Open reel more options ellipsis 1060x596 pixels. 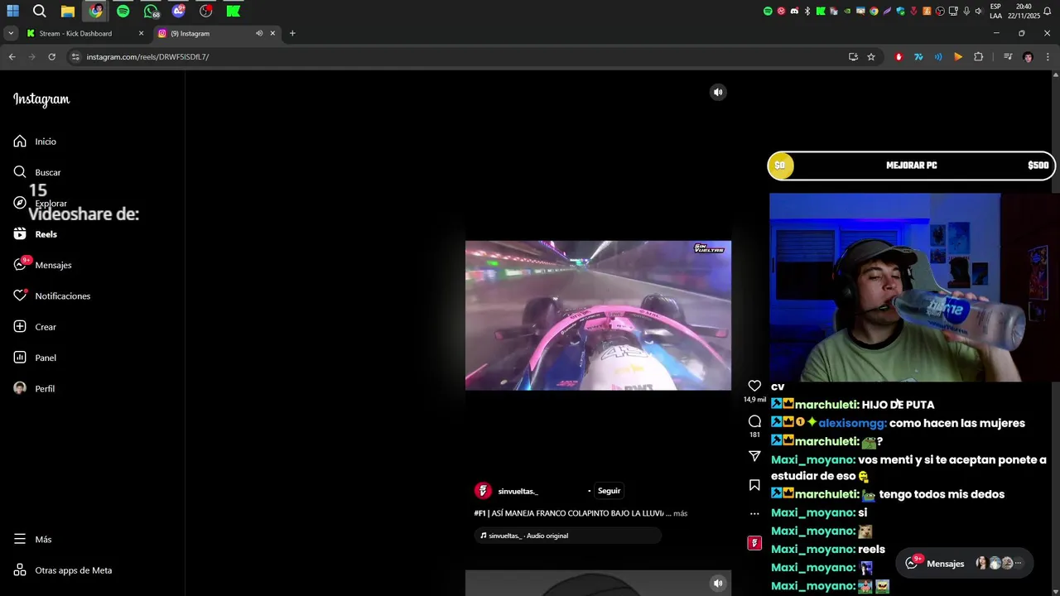click(x=754, y=514)
